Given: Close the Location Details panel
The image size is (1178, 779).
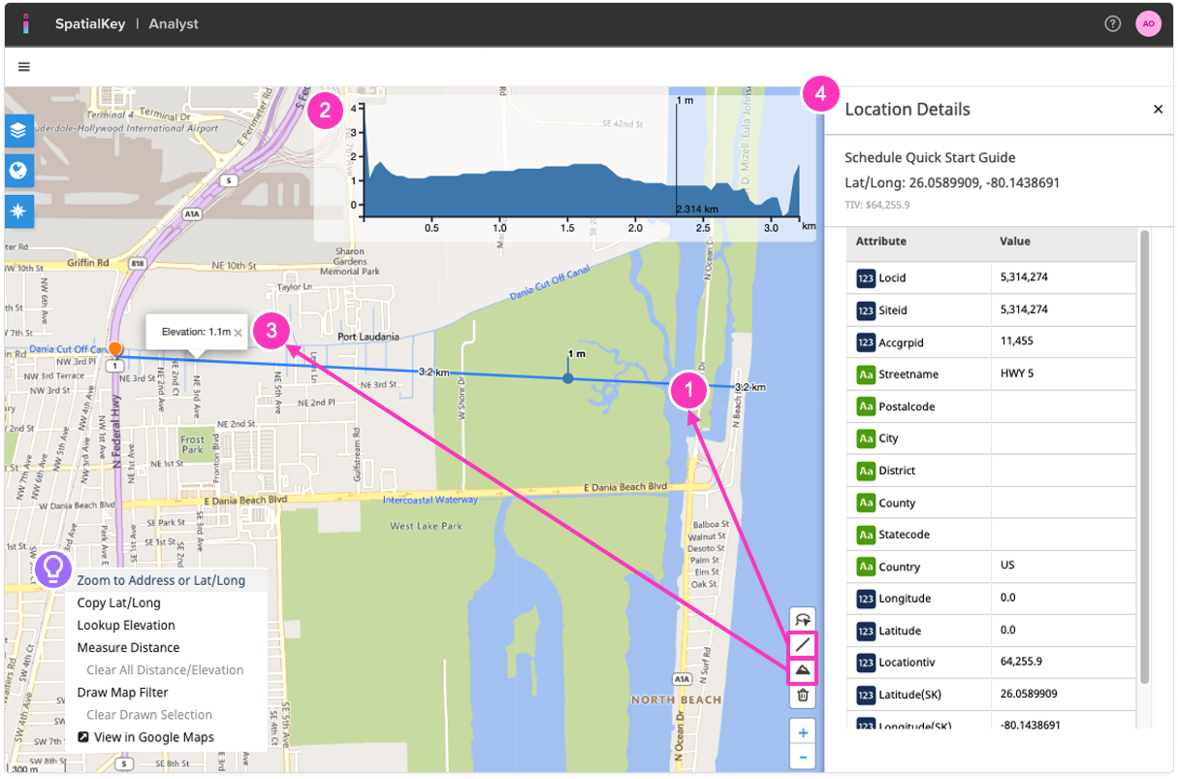Looking at the screenshot, I should pos(1158,109).
